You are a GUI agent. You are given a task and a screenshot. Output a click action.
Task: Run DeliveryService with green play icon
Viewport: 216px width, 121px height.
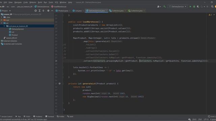pos(190,7)
